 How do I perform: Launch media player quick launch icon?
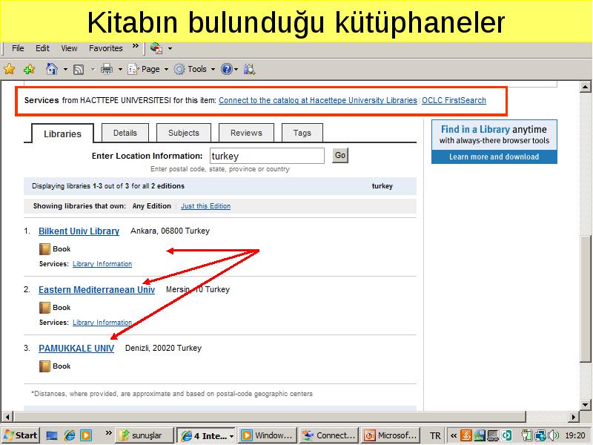click(86, 435)
